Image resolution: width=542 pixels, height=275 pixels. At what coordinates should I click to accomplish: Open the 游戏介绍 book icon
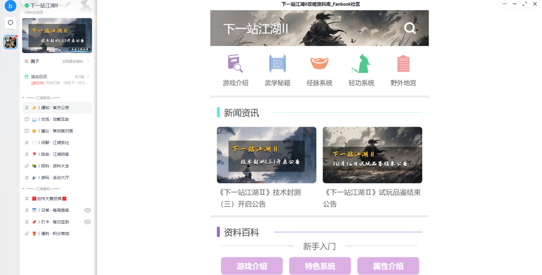[235, 63]
